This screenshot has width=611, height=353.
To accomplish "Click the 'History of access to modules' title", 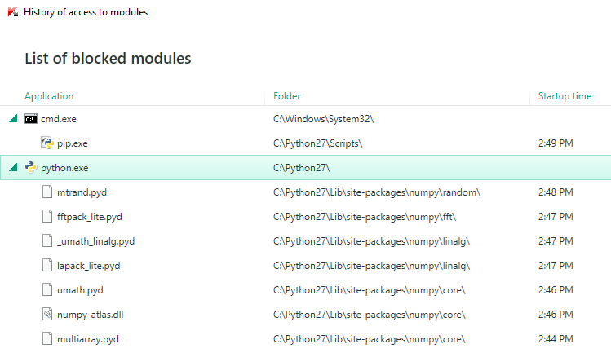I will click(86, 12).
